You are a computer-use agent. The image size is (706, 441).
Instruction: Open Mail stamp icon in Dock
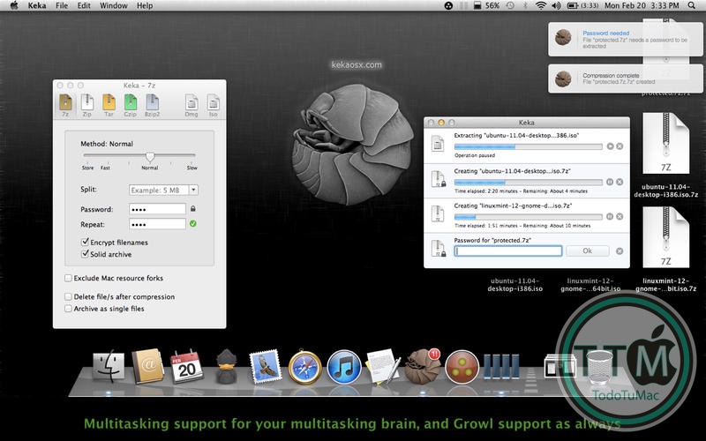[266, 367]
